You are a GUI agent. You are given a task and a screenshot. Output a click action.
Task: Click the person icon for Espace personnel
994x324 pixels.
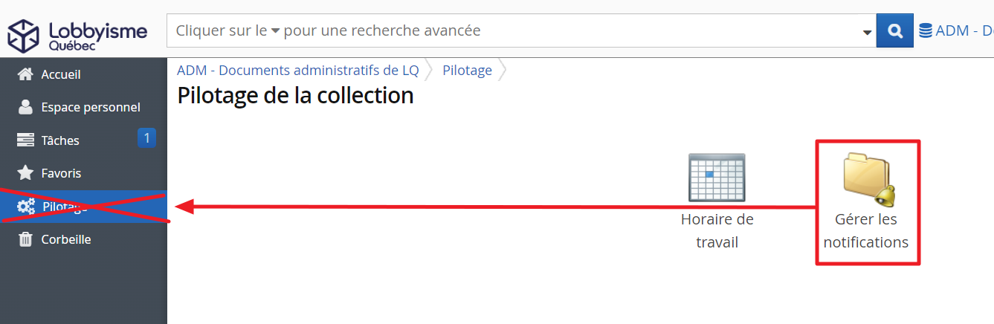click(25, 107)
